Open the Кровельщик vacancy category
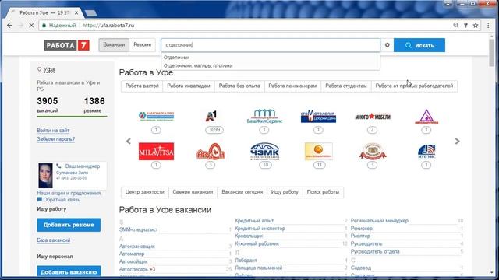 (249, 236)
